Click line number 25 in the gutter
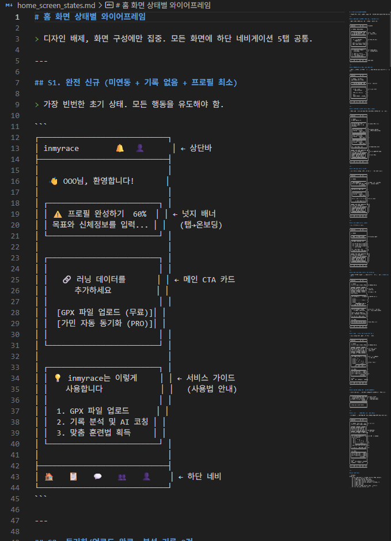 coord(15,279)
